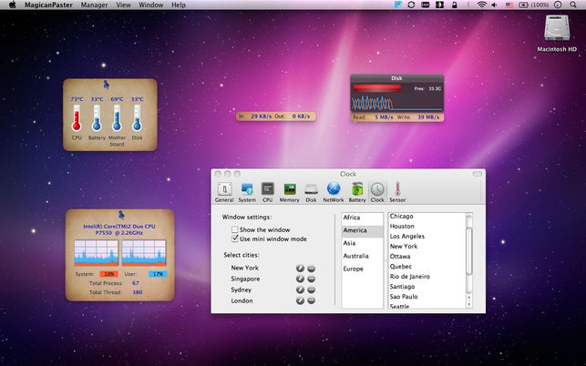
Task: Choose Rio de Janeiro from the city list
Action: click(427, 277)
